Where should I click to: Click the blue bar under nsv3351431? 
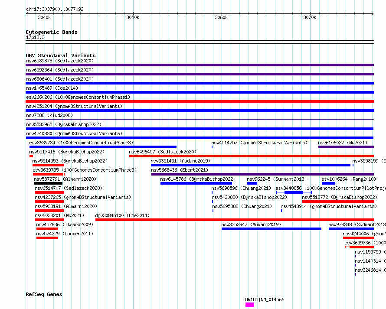[251, 165]
